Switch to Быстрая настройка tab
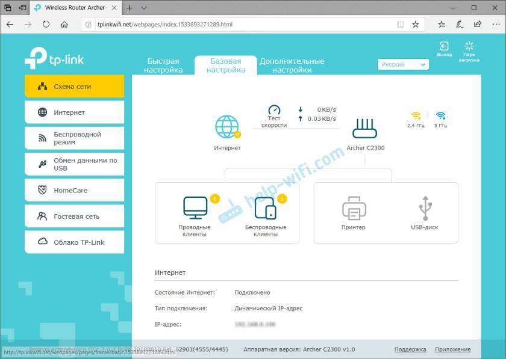Screen dimensions: 506x359 (163, 66)
